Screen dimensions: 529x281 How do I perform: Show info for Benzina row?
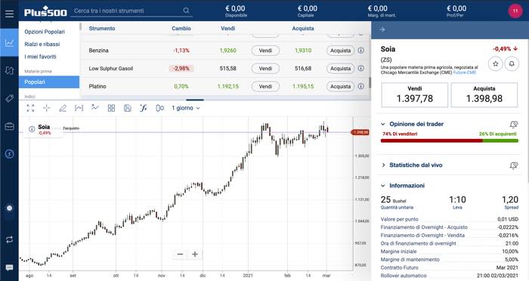coord(360,51)
